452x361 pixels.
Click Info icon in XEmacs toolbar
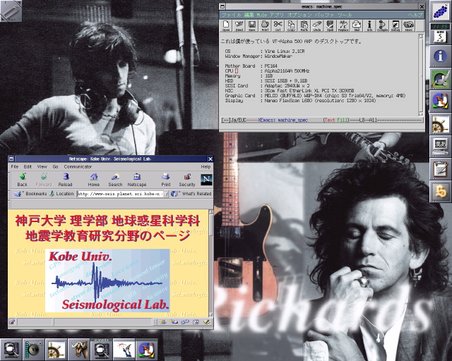369,25
